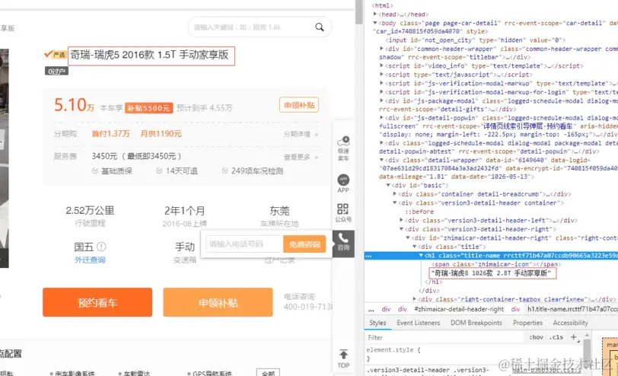The width and height of the screenshot is (618, 376).
Task: Click the 14天可退 check icon
Action: click(159, 170)
